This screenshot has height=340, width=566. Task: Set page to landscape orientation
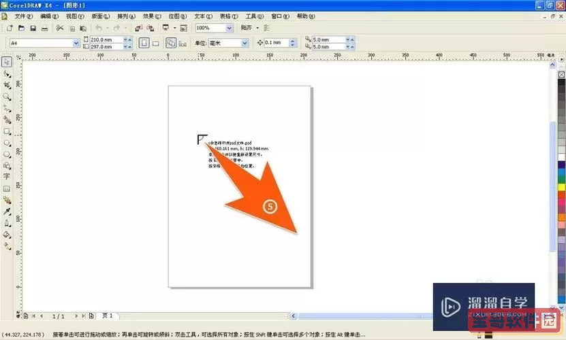pos(155,44)
